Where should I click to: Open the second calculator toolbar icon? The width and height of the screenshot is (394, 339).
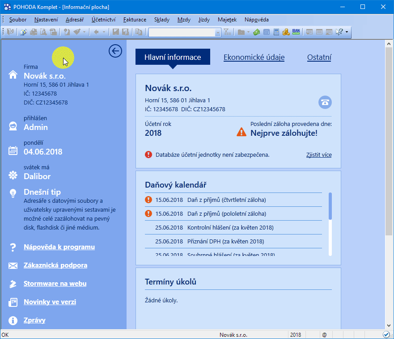point(276,32)
